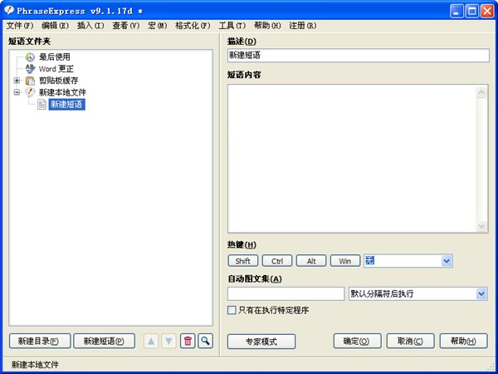Open the 帮助(H) menu
Image resolution: width=498 pixels, height=374 pixels.
[267, 26]
